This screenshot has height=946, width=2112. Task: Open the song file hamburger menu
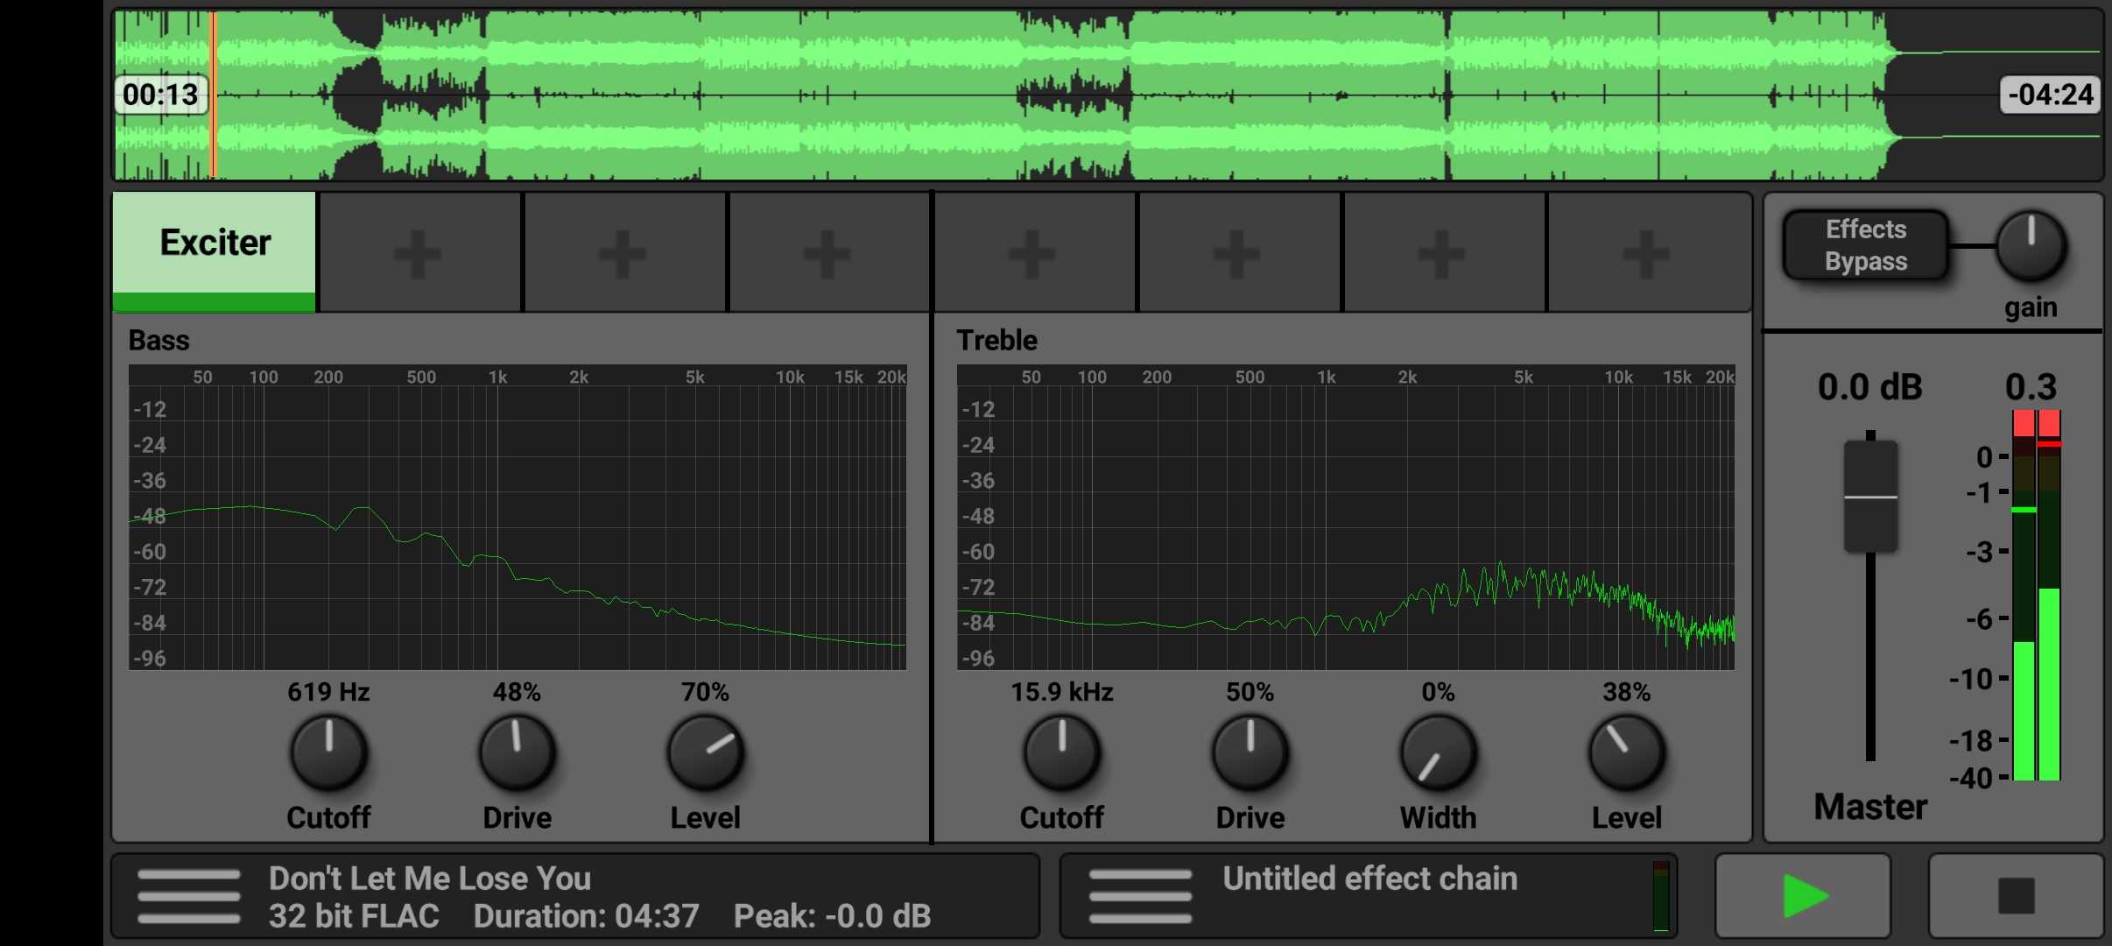coord(188,896)
